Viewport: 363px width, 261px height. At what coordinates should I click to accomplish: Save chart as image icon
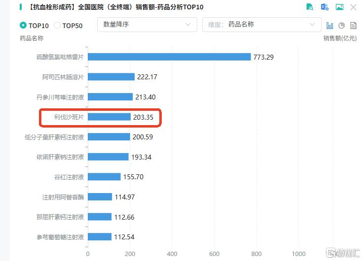point(340,7)
